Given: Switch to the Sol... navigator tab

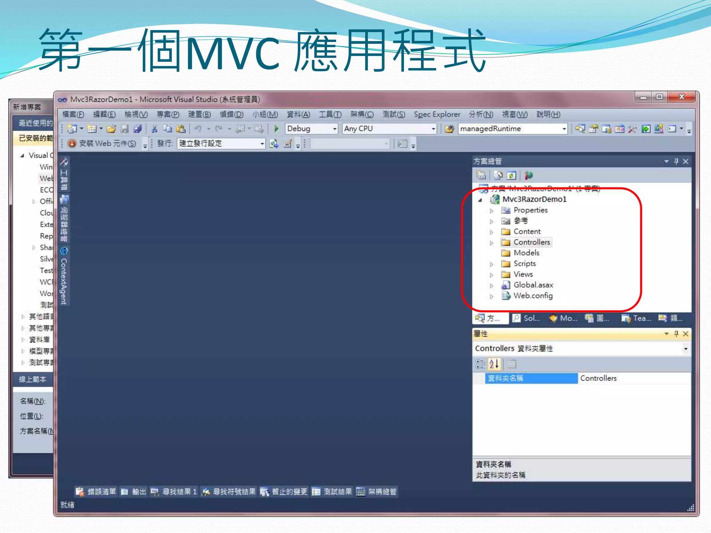Looking at the screenshot, I should click(527, 318).
